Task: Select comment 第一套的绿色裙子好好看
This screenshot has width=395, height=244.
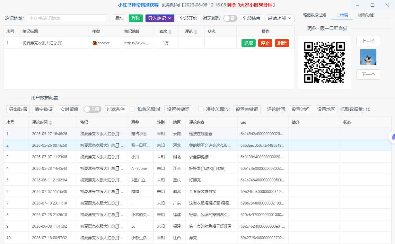Action: click(x=198, y=226)
